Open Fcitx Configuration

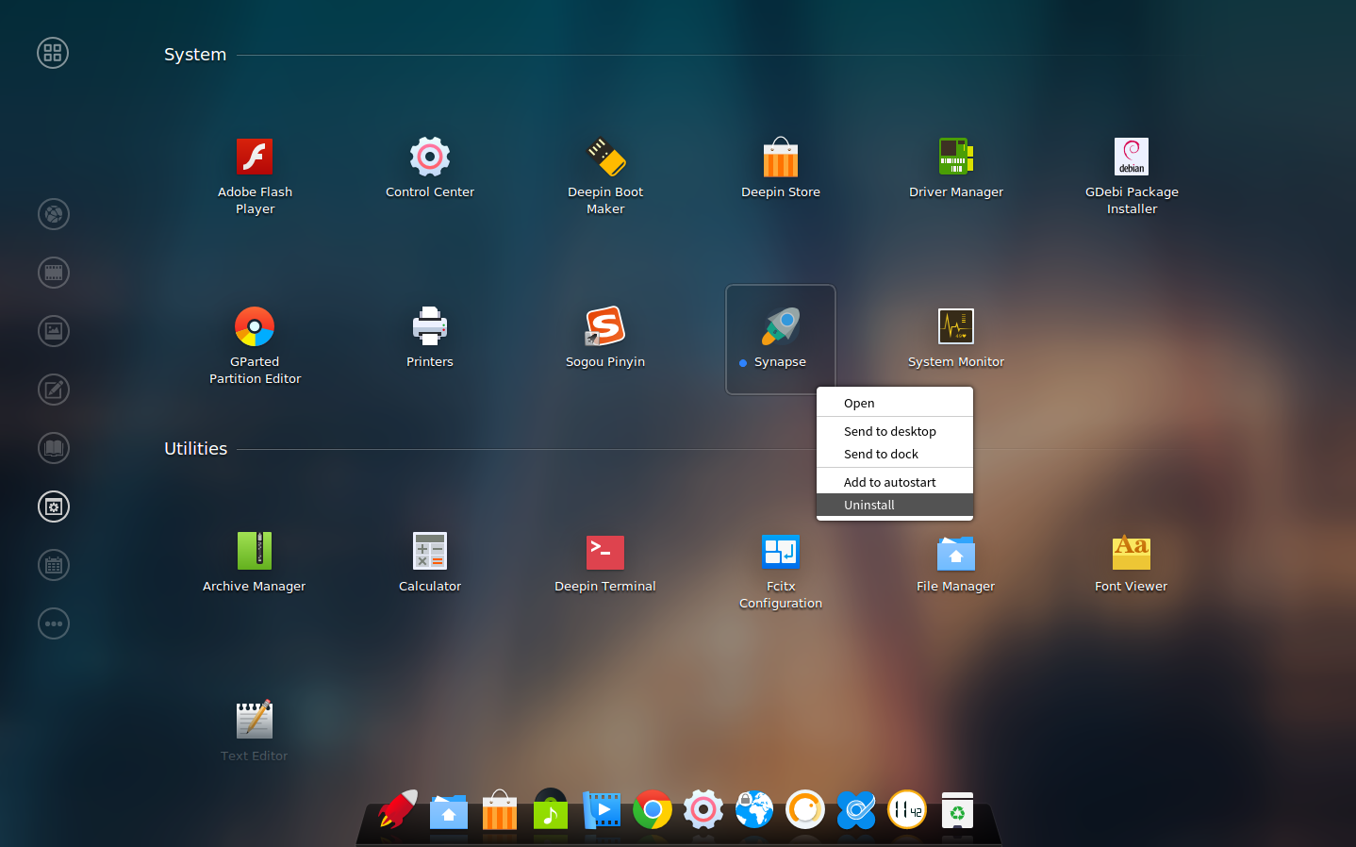tap(781, 552)
